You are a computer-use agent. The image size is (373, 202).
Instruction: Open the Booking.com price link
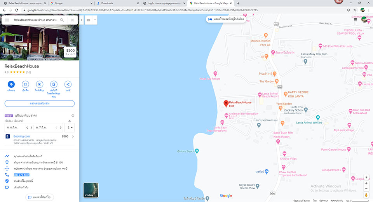pyautogui.click(x=22, y=136)
